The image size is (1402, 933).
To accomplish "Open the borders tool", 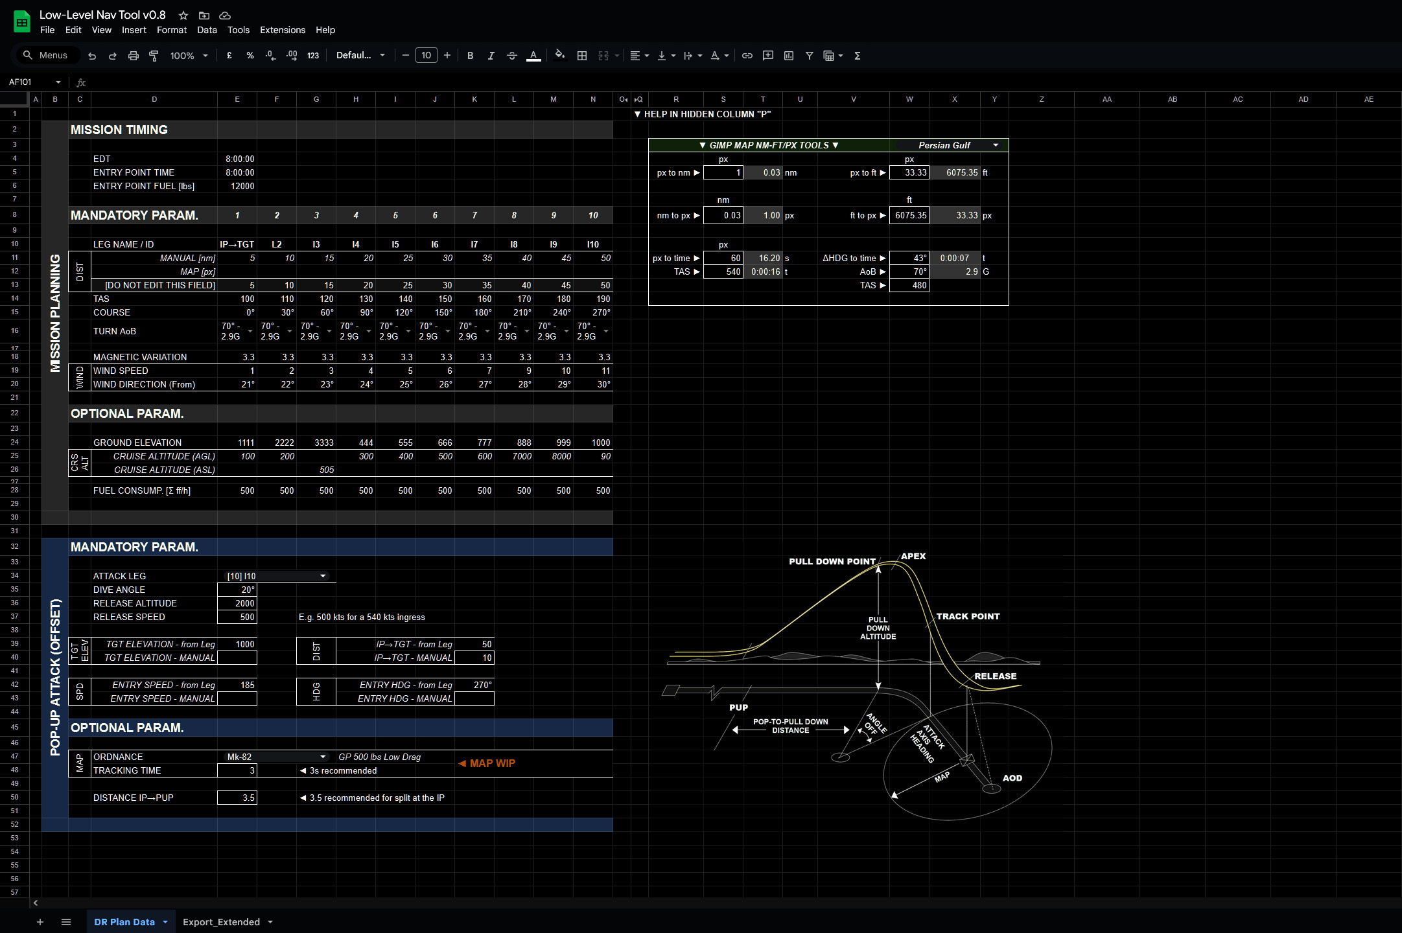I will (582, 56).
